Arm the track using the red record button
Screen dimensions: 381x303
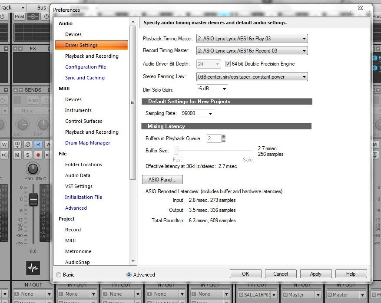click(x=38, y=155)
